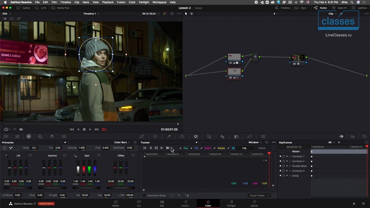This screenshot has width=370, height=208.
Task: Click Saturation value field 50.00
Action: coord(85,195)
